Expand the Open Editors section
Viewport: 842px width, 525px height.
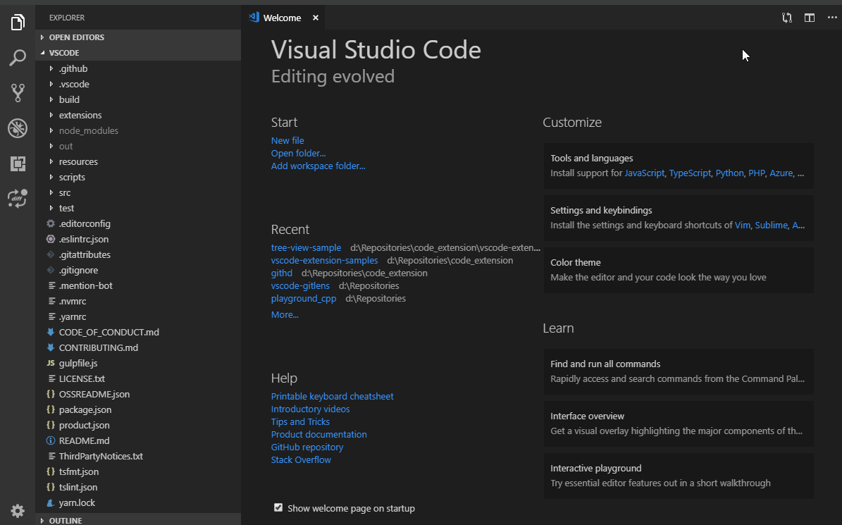point(76,37)
